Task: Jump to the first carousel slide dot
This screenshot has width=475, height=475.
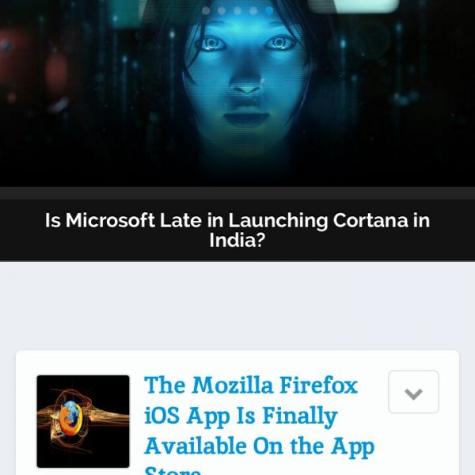Action: 206,10
